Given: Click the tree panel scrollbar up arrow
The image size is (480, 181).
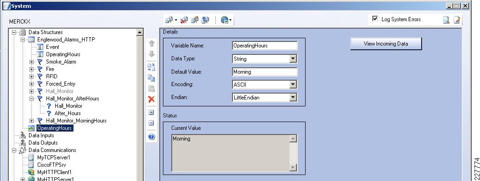Looking at the screenshot, I should [139, 32].
